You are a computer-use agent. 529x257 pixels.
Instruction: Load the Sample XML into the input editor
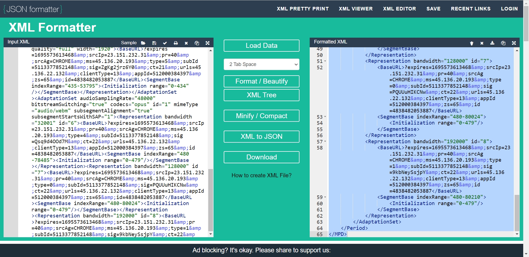point(129,43)
